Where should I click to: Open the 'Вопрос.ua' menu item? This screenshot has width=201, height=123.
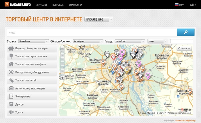point(58,5)
